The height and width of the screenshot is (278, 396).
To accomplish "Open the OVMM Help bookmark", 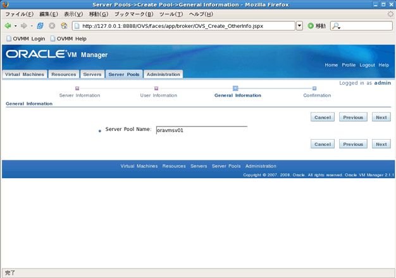I will click(68, 39).
